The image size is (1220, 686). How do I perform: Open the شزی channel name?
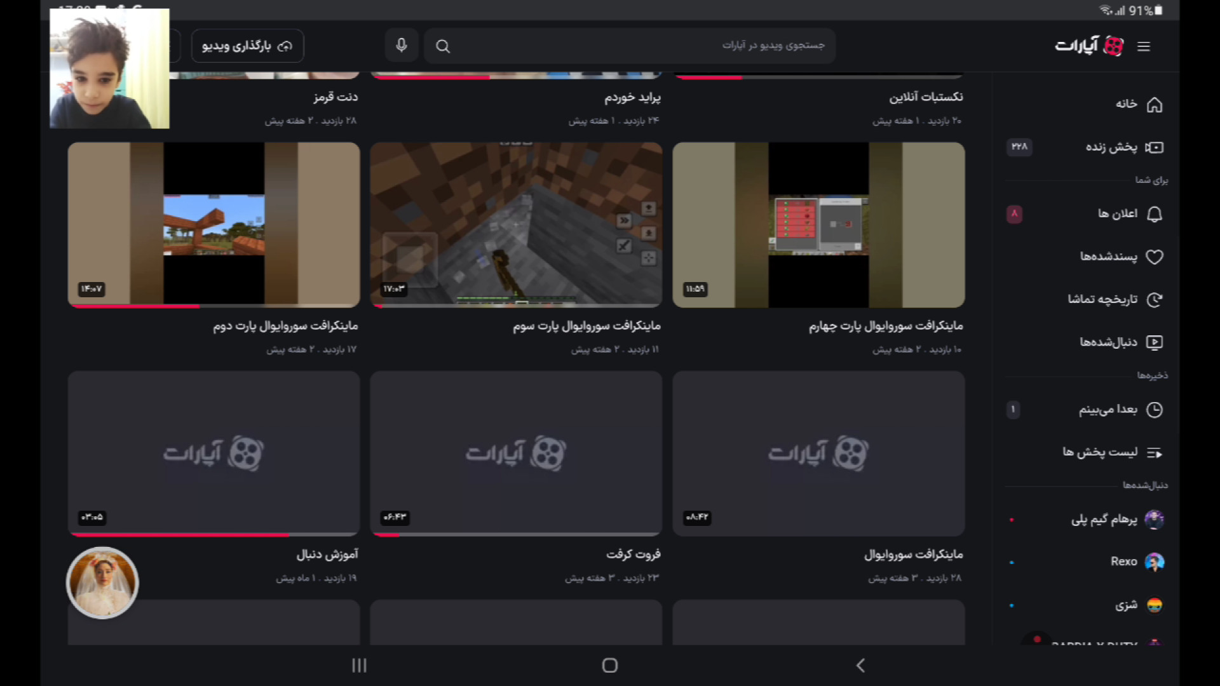point(1126,605)
